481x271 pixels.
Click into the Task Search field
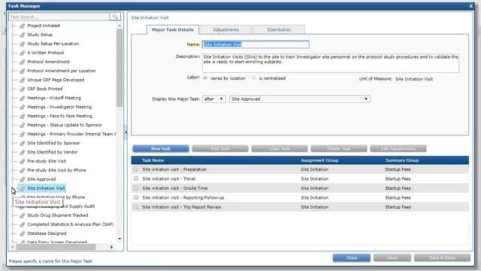pos(59,17)
